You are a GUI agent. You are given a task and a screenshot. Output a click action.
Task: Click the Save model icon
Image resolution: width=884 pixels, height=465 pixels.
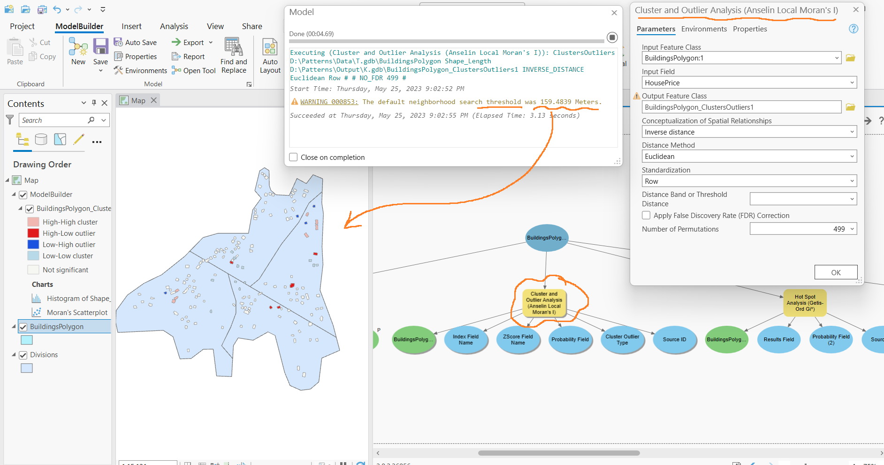[100, 47]
